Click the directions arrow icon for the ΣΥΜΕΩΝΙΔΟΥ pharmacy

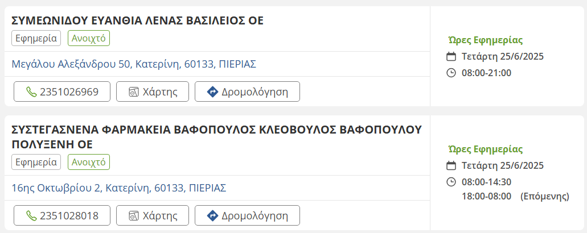pos(212,91)
